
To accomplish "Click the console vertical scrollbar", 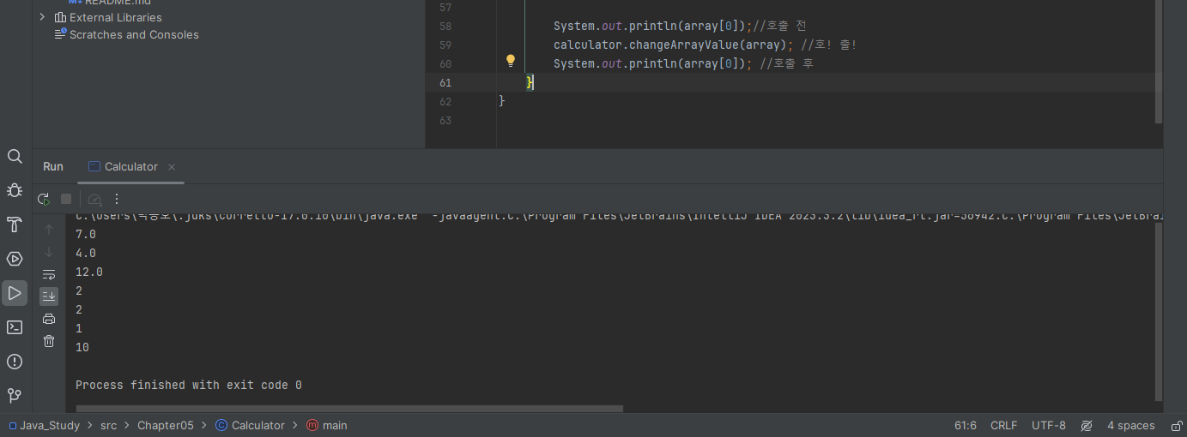I will click(1160, 313).
